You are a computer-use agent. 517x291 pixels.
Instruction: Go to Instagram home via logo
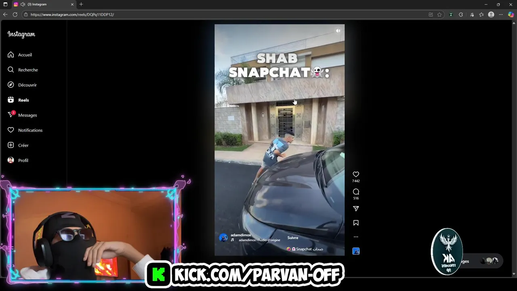point(21,34)
